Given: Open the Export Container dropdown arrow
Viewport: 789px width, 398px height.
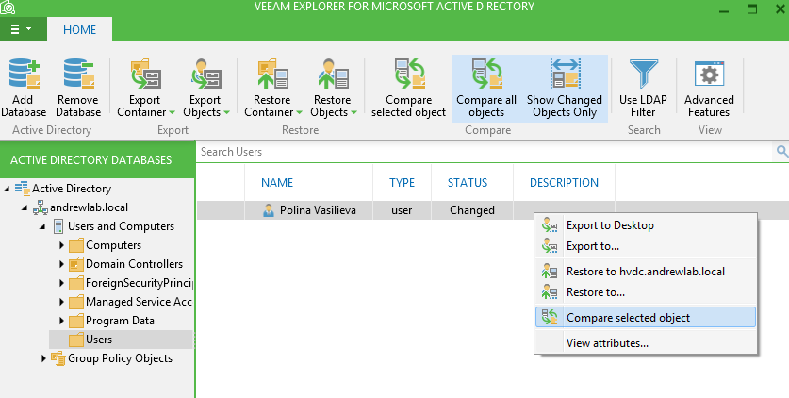Looking at the screenshot, I should 173,113.
